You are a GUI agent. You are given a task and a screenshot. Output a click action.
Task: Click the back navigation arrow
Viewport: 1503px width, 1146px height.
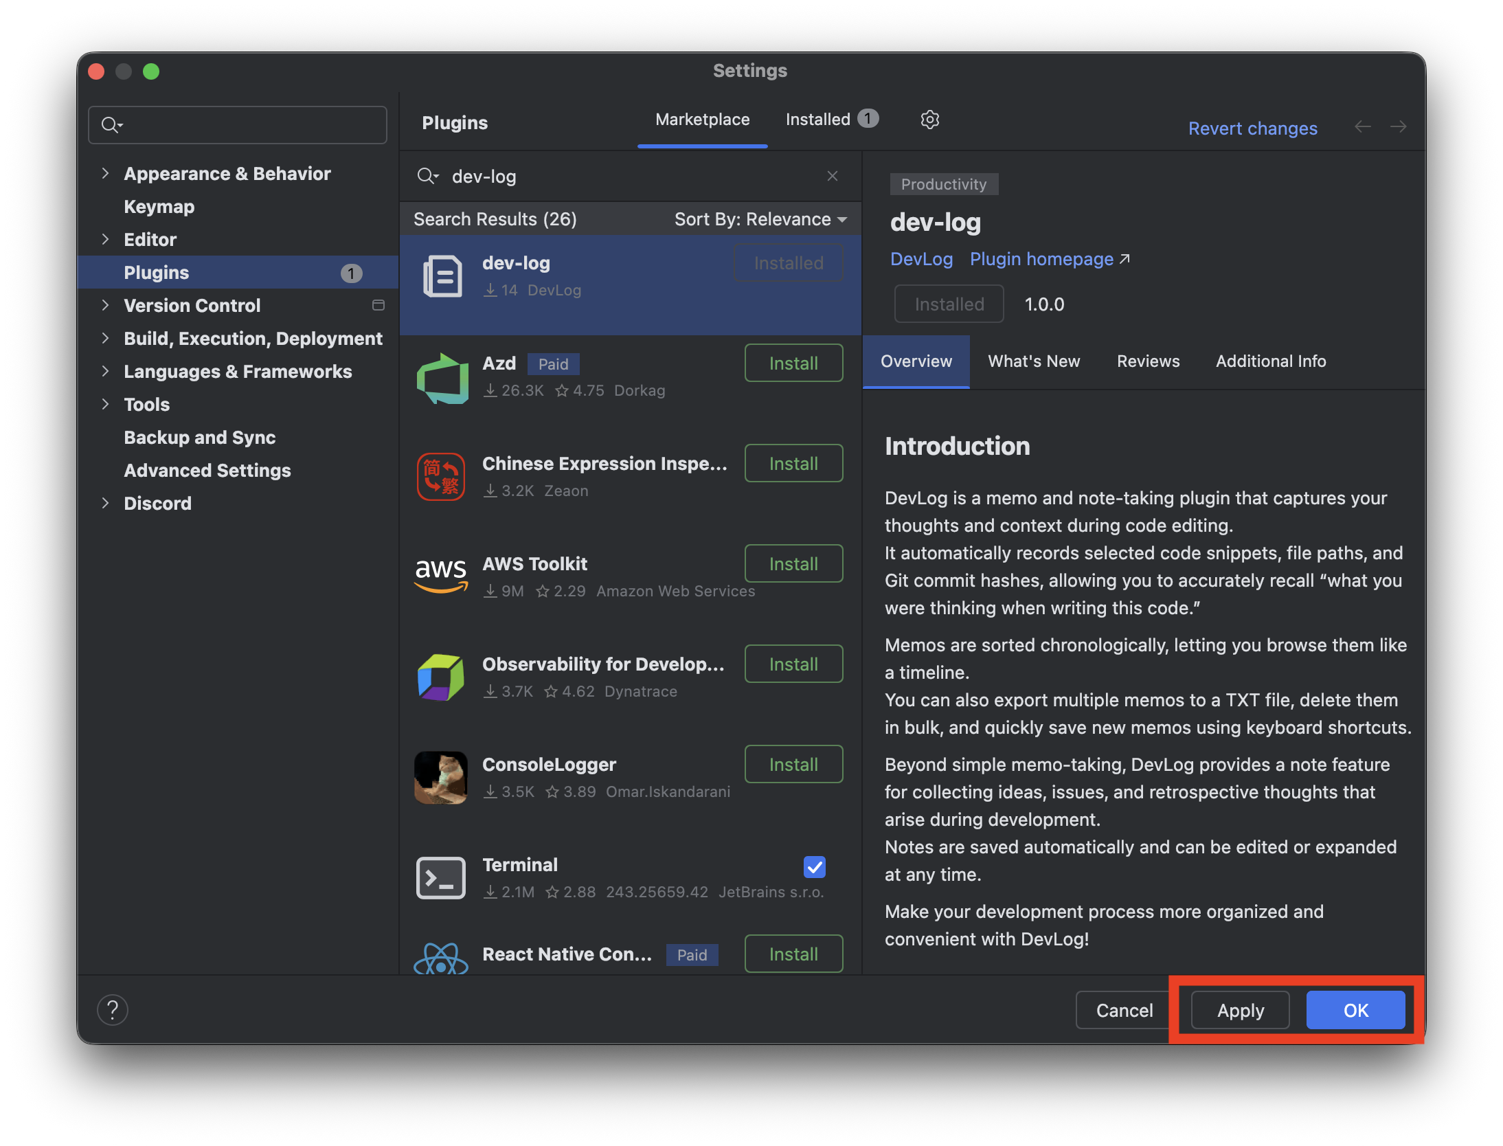1362,127
